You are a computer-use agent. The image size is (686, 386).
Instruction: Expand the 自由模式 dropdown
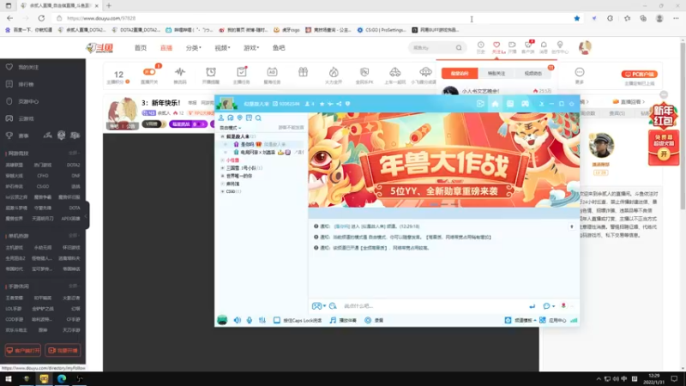(230, 128)
